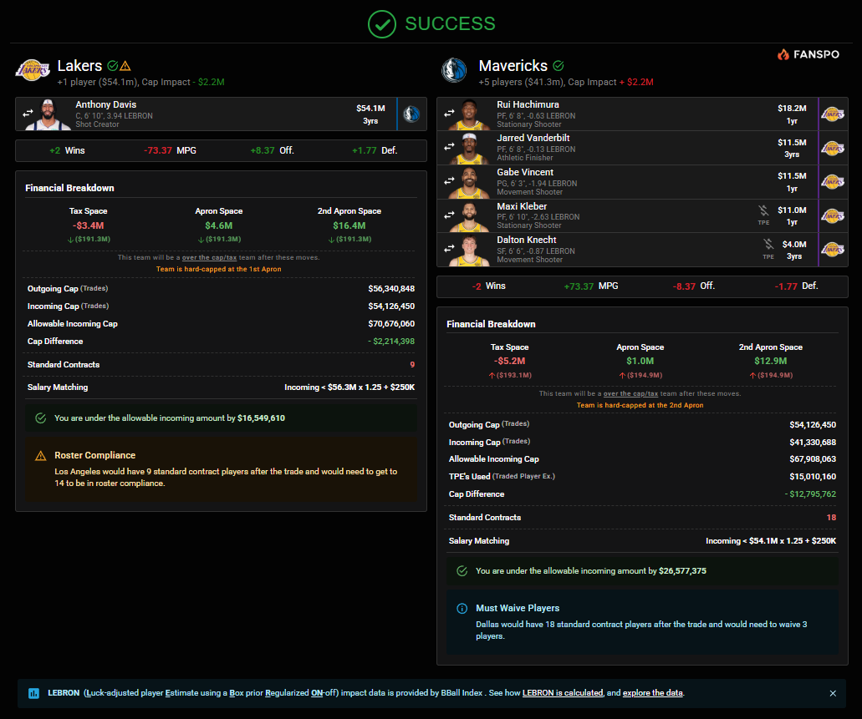Click Mavericks 'over the cap/tax' link
Image resolution: width=862 pixels, height=719 pixels.
(630, 394)
